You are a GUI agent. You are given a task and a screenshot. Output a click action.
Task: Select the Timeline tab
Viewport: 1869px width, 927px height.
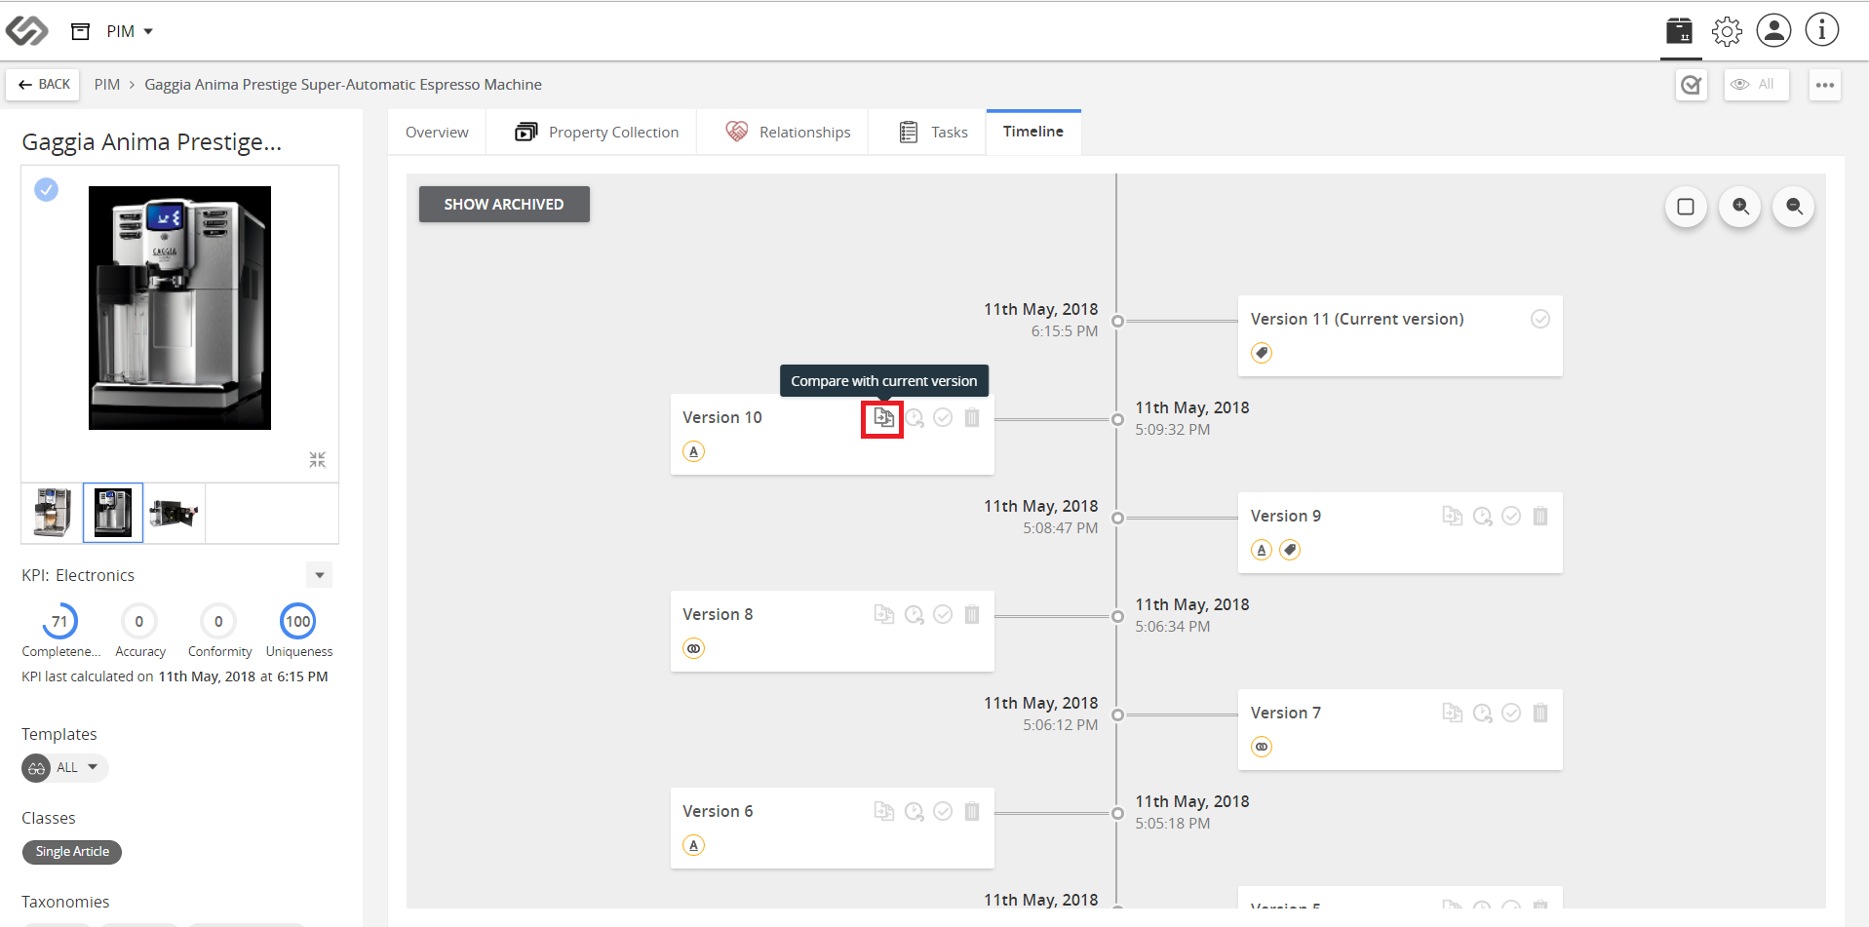(x=1033, y=132)
